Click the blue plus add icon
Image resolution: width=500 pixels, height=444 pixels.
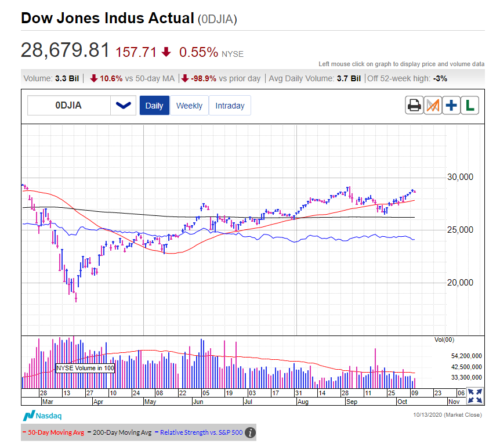click(x=451, y=105)
